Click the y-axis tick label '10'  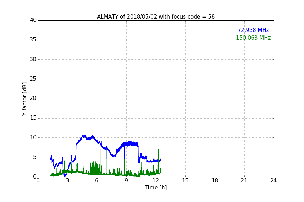pyautogui.click(x=33, y=137)
